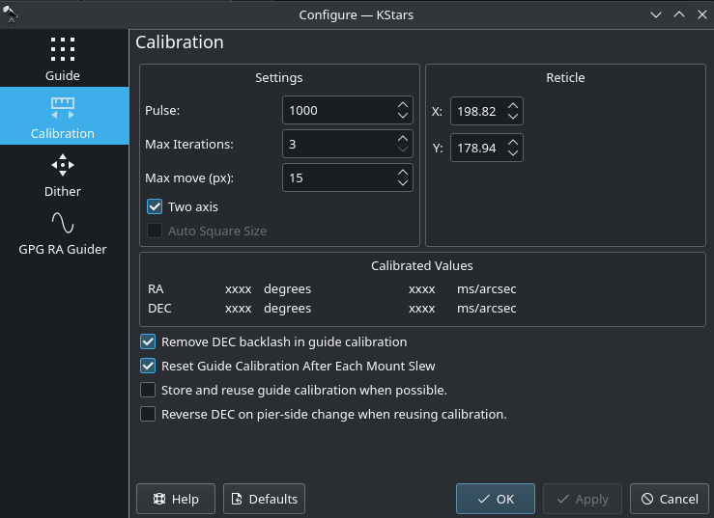
Task: Open the GPG RA Guider page
Action: coord(63,232)
